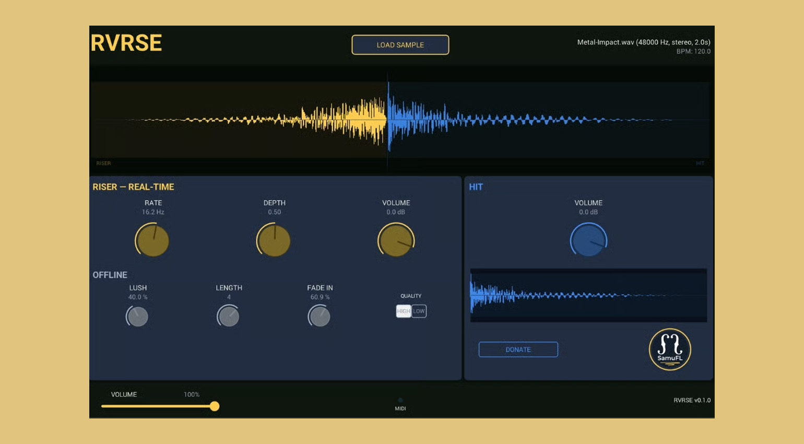Click the LENGTH knob

click(x=228, y=316)
